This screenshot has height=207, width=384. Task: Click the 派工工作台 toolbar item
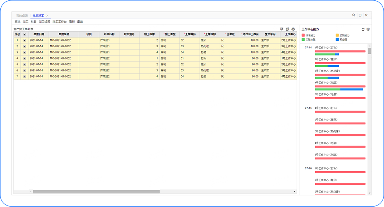[x=60, y=22]
